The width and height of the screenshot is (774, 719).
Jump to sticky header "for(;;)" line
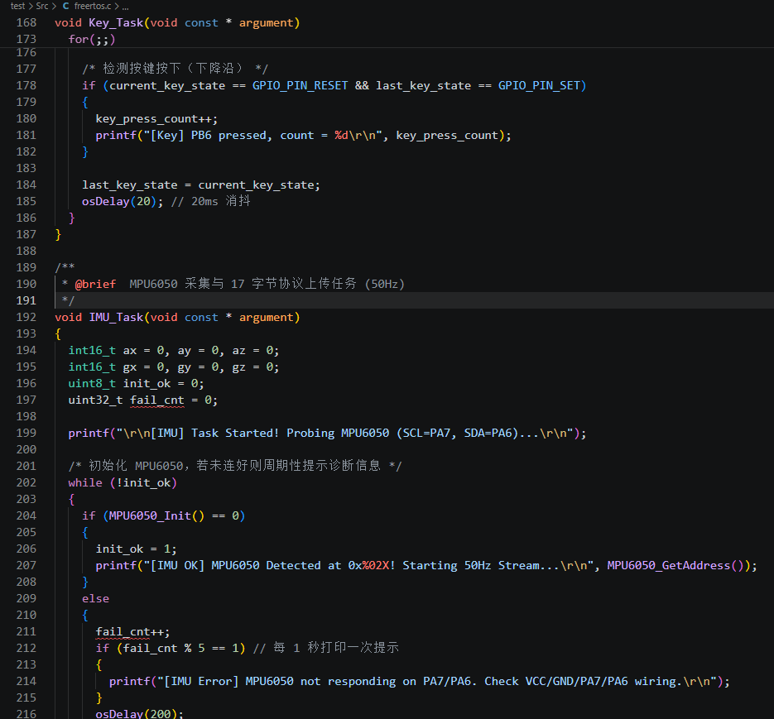[x=92, y=39]
